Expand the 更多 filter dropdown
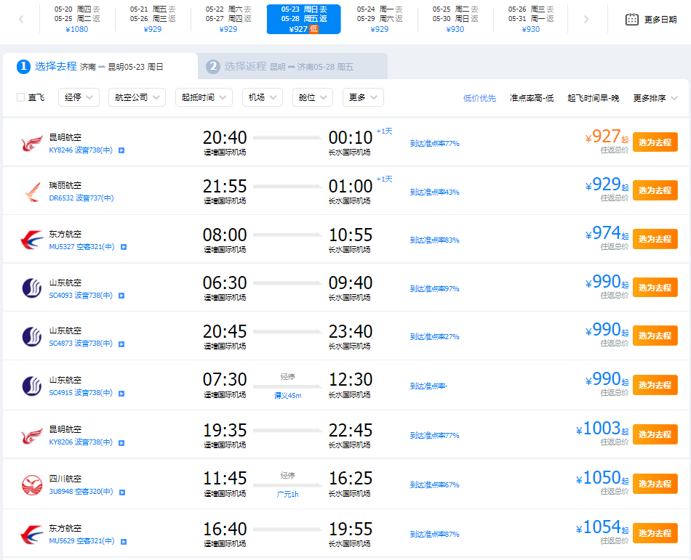Viewport: 691px width, 560px height. click(x=363, y=97)
